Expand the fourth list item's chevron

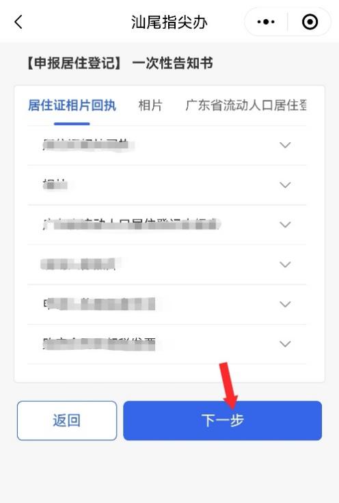(285, 264)
